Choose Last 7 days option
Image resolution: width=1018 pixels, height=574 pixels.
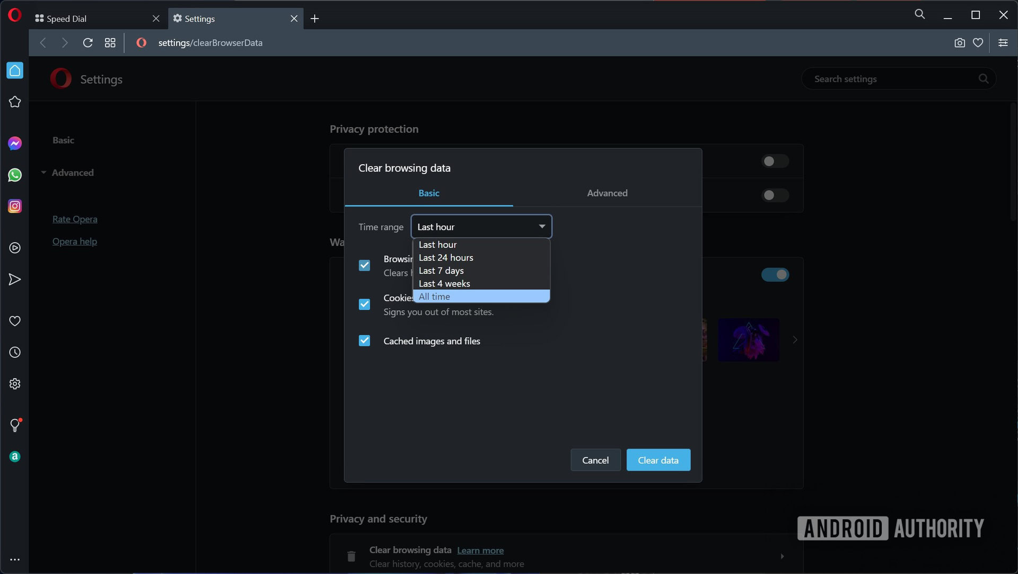click(481, 271)
